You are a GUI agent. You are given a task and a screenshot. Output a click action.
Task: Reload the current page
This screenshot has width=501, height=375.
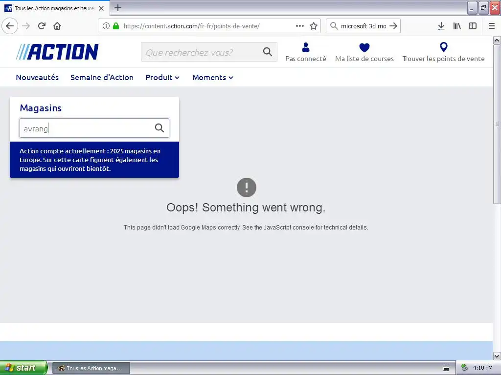[42, 26]
